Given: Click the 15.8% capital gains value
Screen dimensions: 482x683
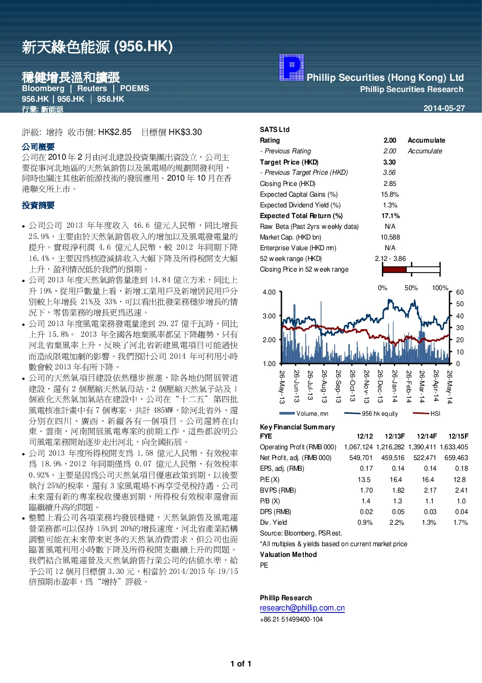Looking at the screenshot, I should pos(390,194).
